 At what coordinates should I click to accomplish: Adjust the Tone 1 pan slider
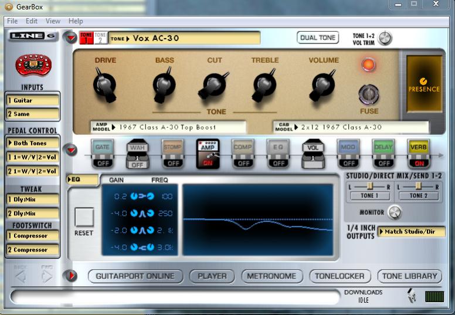369,187
